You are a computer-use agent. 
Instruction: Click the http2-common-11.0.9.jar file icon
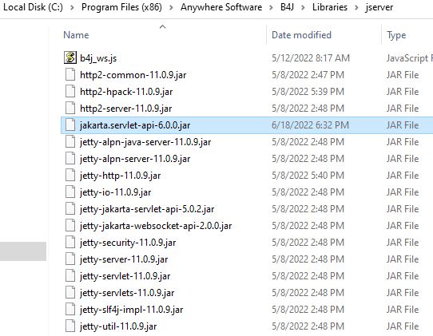(x=70, y=74)
